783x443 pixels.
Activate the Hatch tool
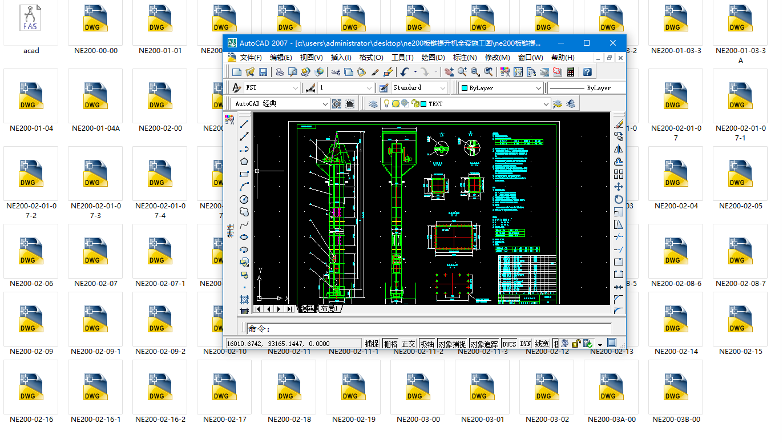244,300
